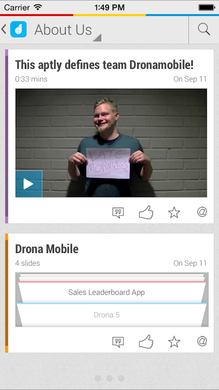Open post titled This aptly defines team Dronamobile!

(104, 65)
